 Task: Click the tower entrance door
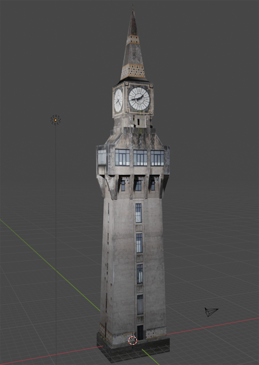point(140,333)
